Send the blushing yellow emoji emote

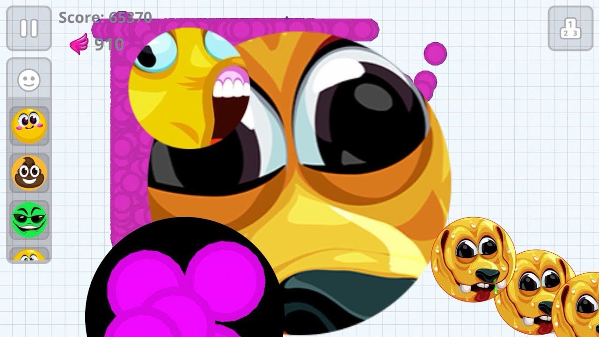[29, 126]
